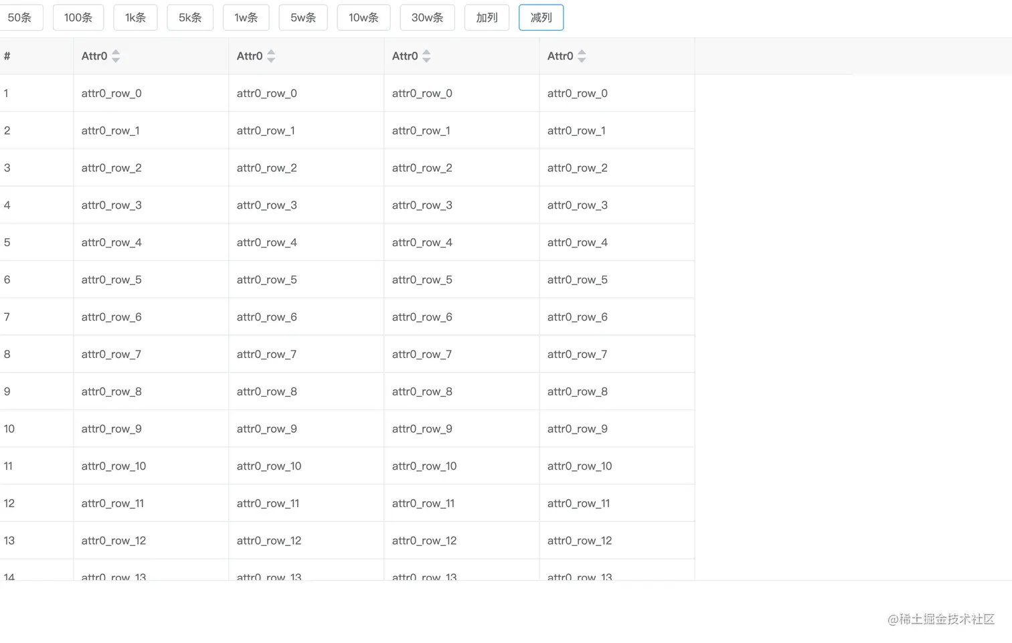
Task: Click attr0_row_0 in the first Attr0 column
Action: point(111,94)
